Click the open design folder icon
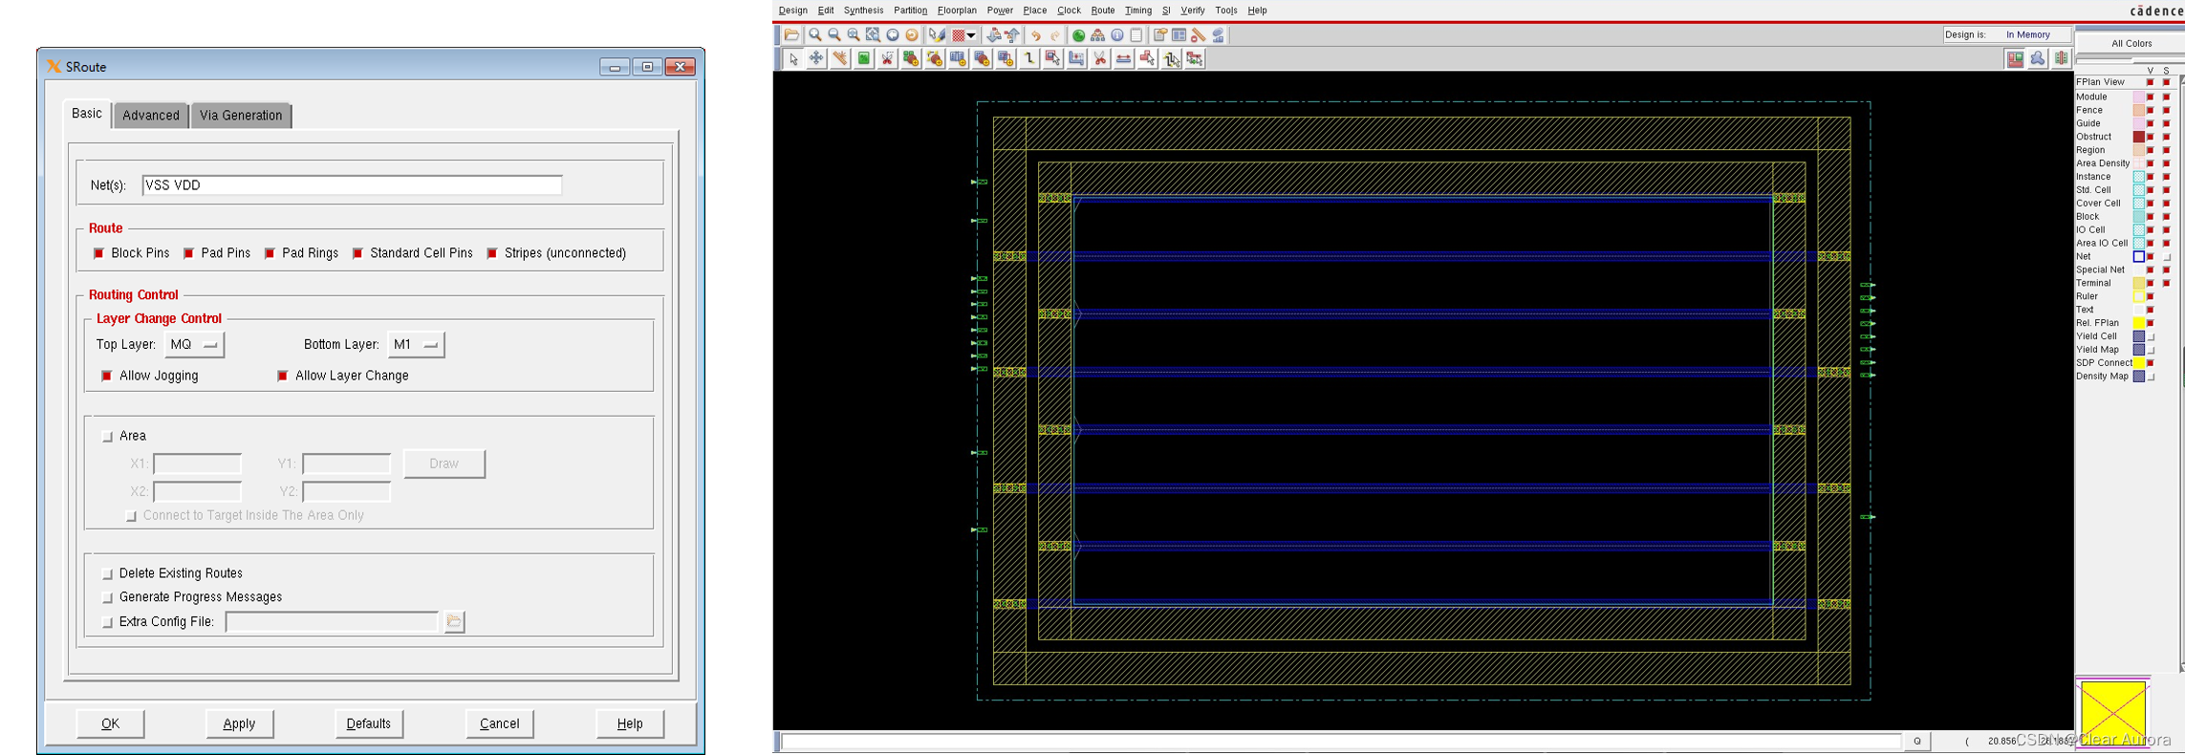This screenshot has height=755, width=2185. tap(791, 34)
